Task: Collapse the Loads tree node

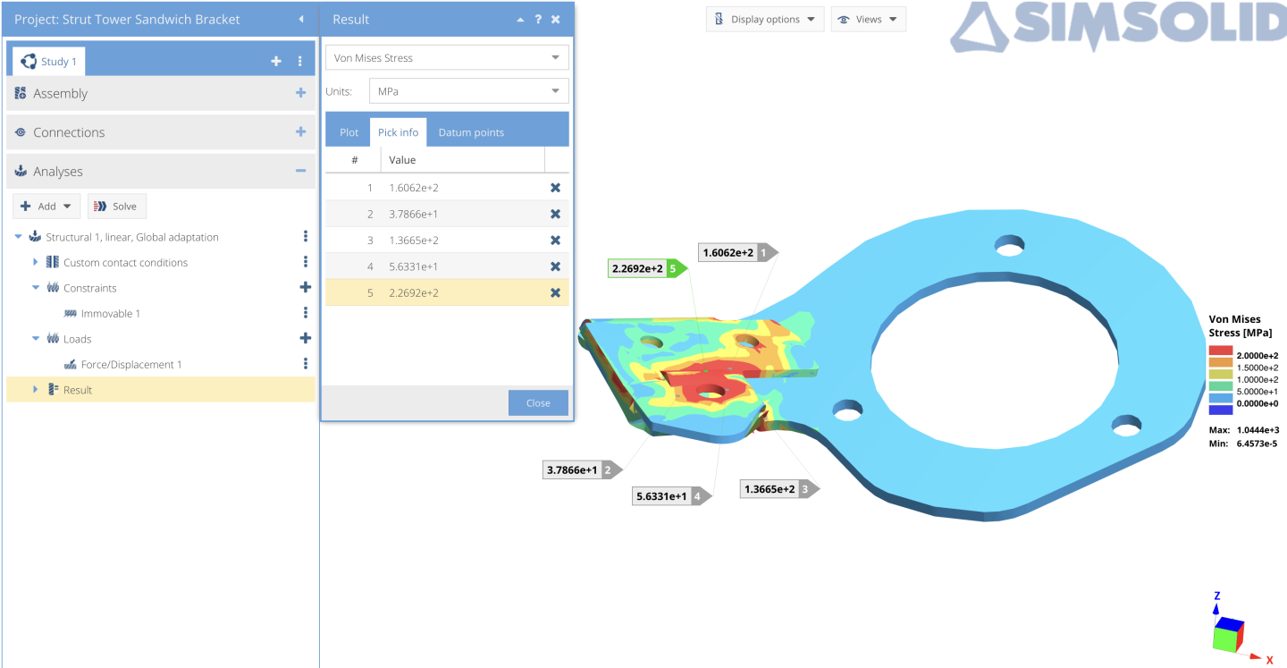Action: tap(36, 339)
